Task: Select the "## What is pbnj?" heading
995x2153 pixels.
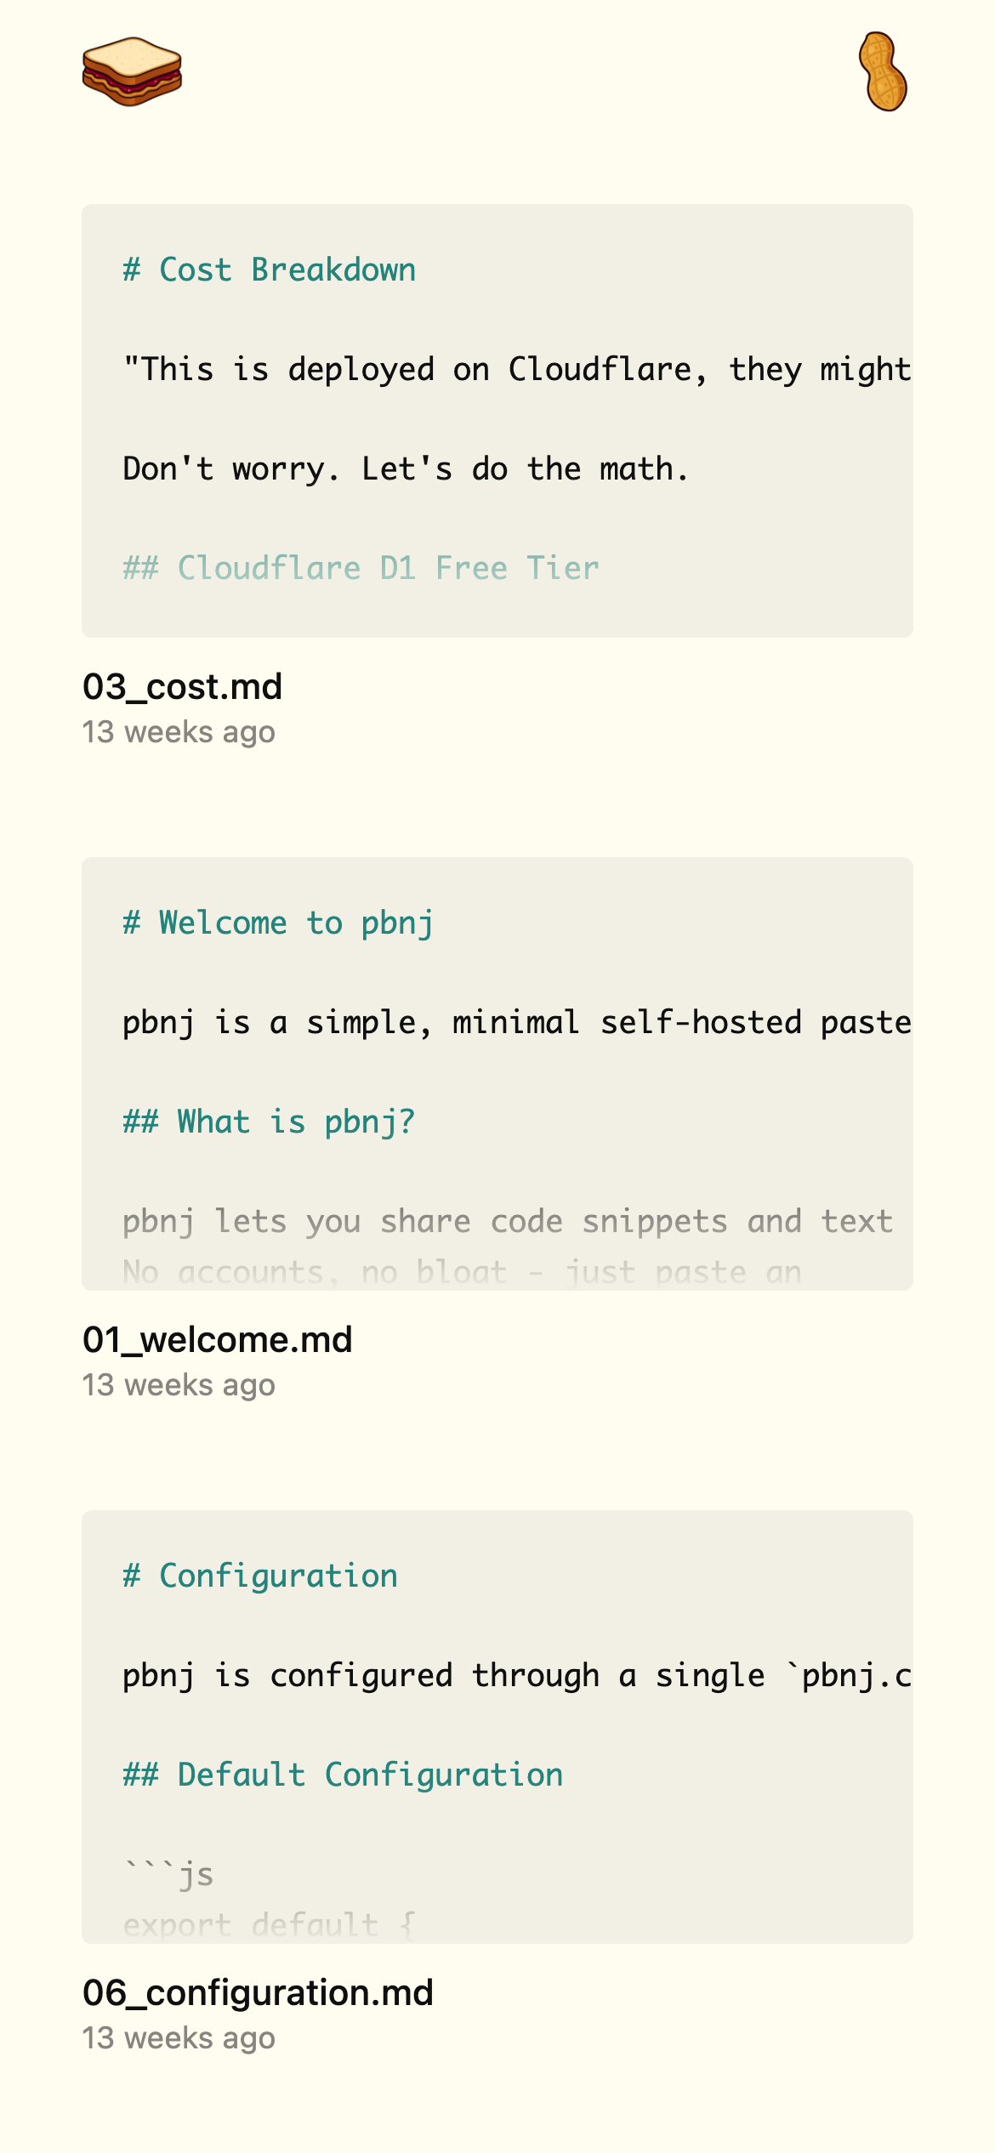Action: (269, 1122)
